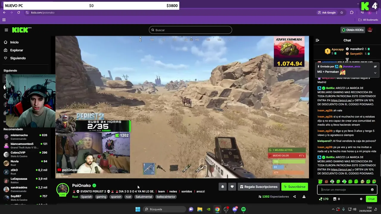The width and height of the screenshot is (381, 214).
Task: Select the bellezainterior tag
Action: (x=166, y=197)
